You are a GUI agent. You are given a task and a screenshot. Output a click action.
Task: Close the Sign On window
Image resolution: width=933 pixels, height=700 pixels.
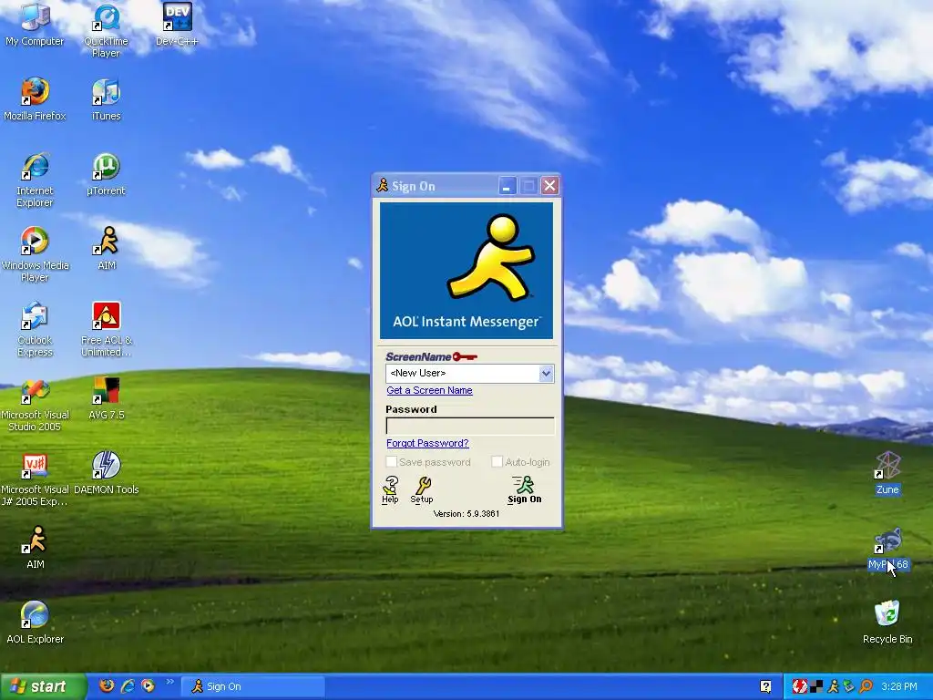click(x=549, y=186)
